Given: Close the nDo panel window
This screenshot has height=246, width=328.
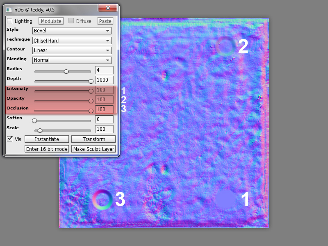Looking at the screenshot, I should (x=108, y=8).
